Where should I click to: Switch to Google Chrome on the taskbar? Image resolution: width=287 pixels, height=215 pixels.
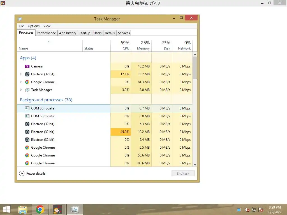click(40, 209)
